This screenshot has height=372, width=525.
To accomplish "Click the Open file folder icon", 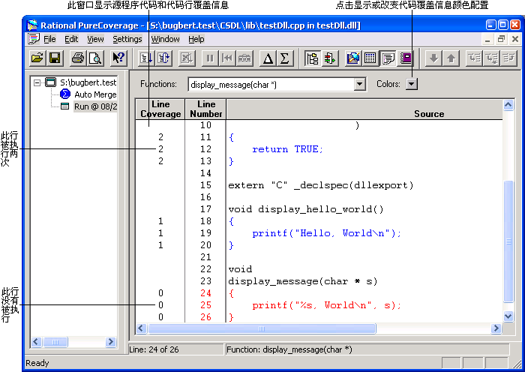I will pyautogui.click(x=37, y=58).
